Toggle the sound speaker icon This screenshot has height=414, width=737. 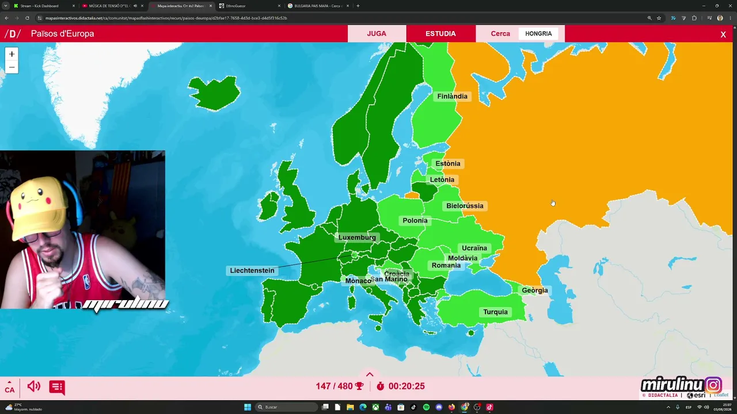pos(34,386)
